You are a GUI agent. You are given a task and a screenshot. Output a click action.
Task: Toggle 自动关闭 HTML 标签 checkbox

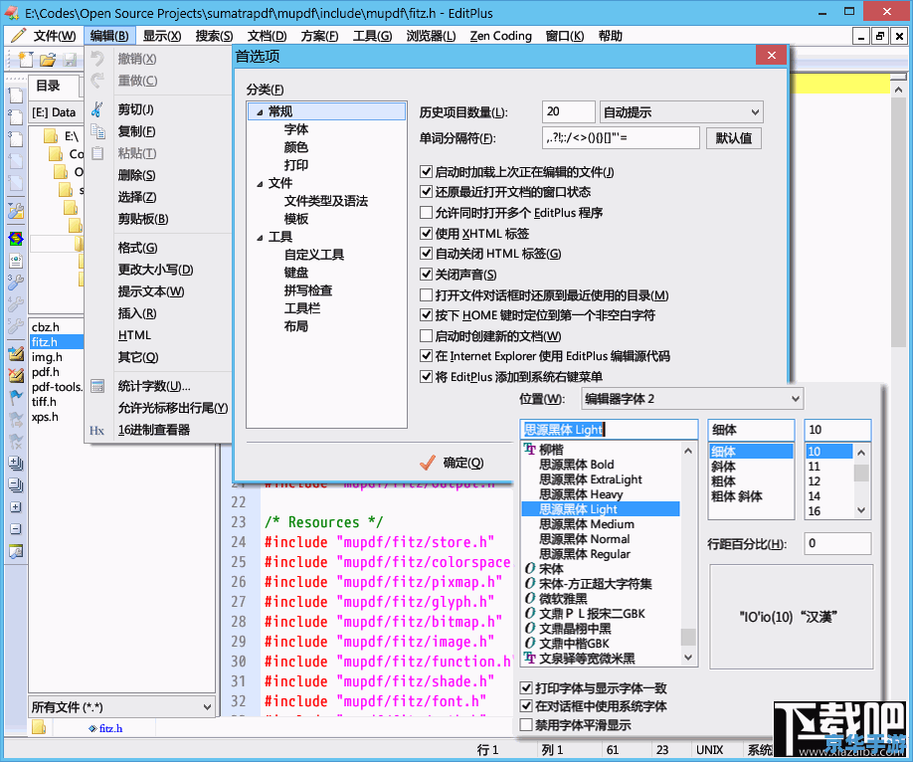point(426,254)
